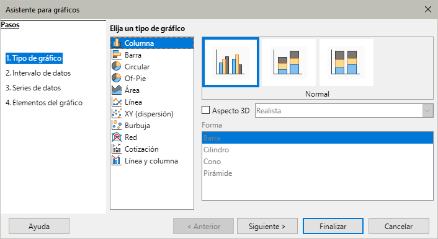Viewport: 438px width, 239px height.
Task: Choose the Barra chart type icon
Action: (x=117, y=54)
